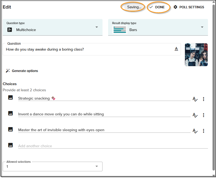The image size is (216, 178).
Task: Click the DONE button
Action: [157, 7]
